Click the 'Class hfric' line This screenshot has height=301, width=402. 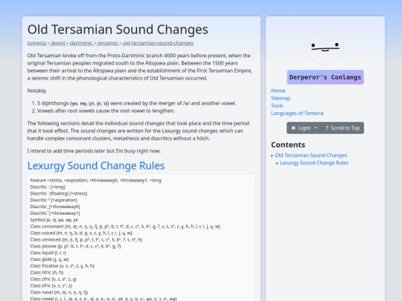47,273
